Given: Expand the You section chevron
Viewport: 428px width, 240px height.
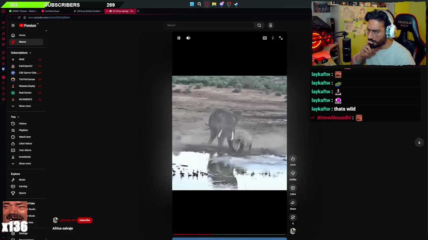Looking at the screenshot, I should coord(18,117).
